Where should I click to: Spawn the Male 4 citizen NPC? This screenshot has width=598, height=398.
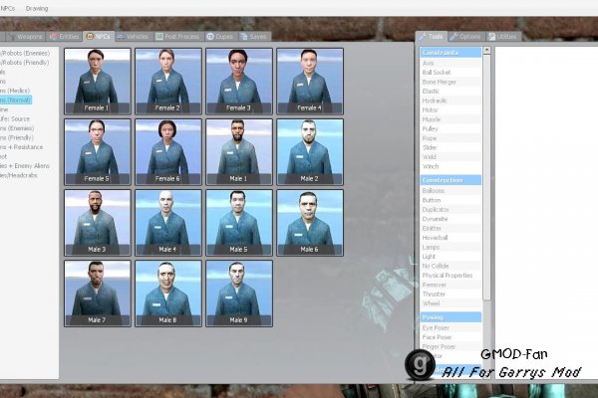(168, 223)
